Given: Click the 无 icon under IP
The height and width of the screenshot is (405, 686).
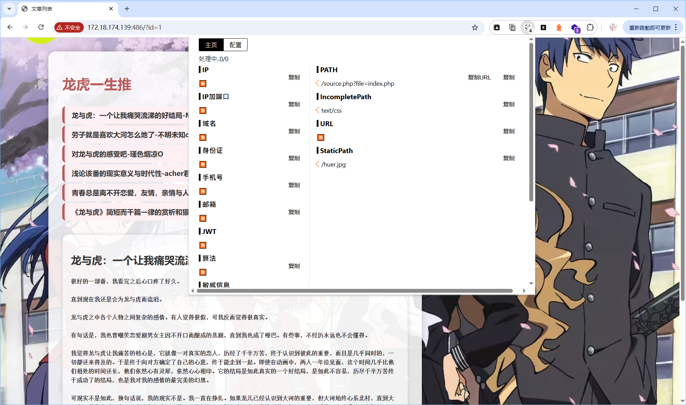Looking at the screenshot, I should pyautogui.click(x=203, y=84).
